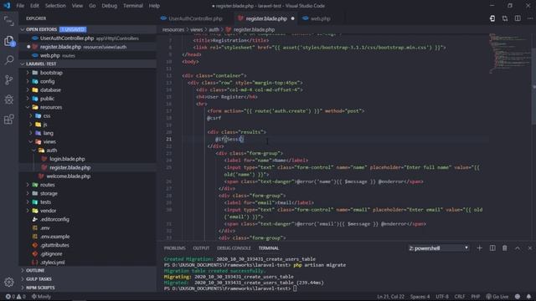Open the Source Control view
This screenshot has height=301, width=536.
(9, 80)
